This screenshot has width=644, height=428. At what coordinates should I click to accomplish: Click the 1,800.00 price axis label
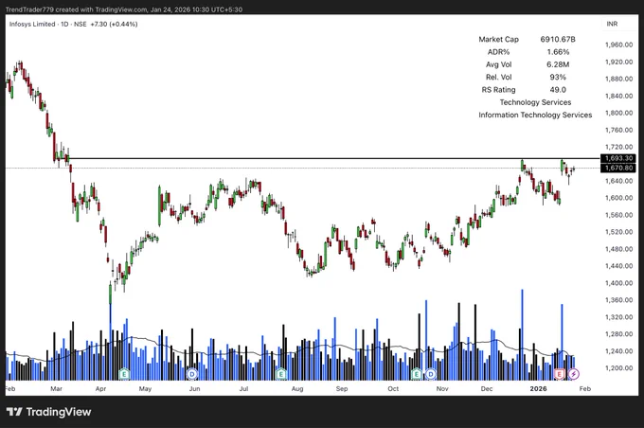tap(618, 113)
